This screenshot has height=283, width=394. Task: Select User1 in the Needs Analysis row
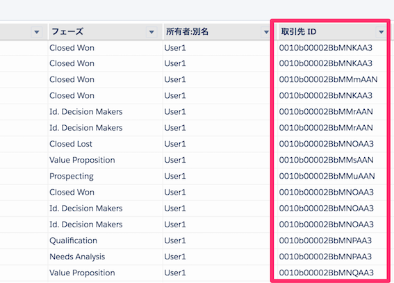[175, 257]
